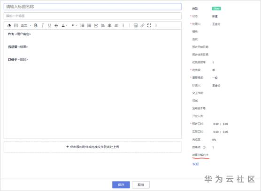Screen dimensions: 261x191
Task: Click the green Story type tag
Action: point(216,8)
